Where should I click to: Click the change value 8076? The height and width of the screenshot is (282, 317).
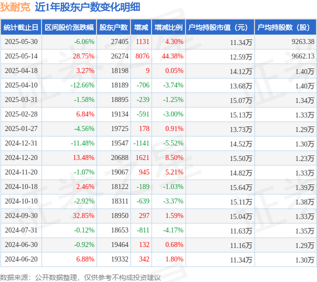pos(142,56)
